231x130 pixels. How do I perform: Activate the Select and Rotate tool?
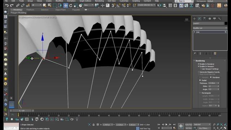coord(71,6)
